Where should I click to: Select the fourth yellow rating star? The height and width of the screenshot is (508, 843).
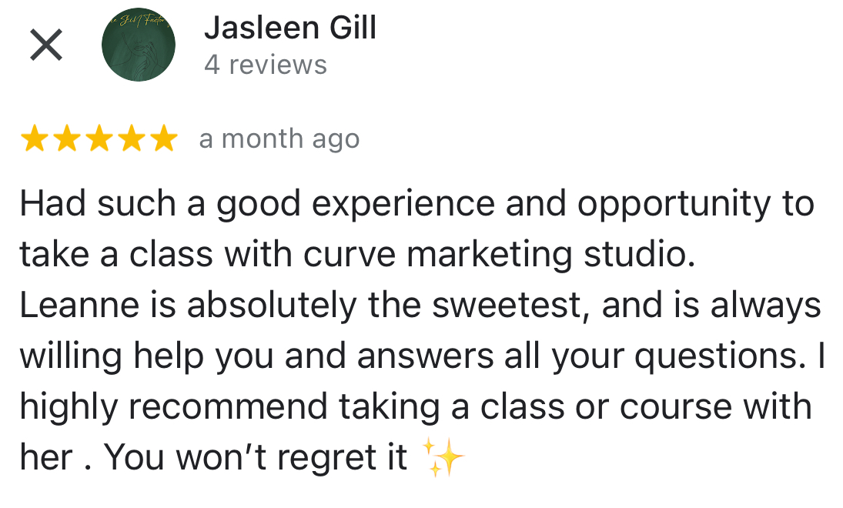click(x=131, y=138)
